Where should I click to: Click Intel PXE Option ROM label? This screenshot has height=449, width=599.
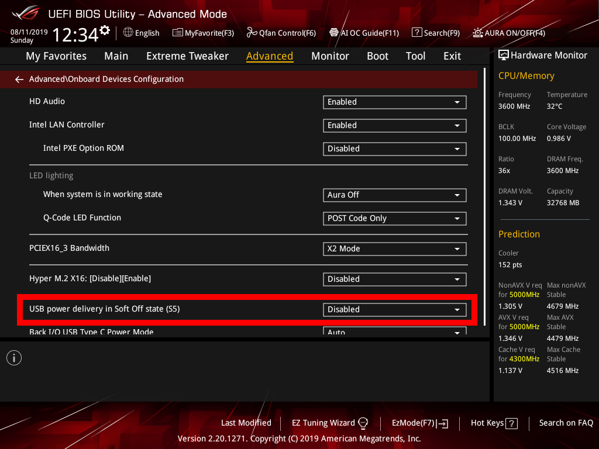tap(83, 148)
